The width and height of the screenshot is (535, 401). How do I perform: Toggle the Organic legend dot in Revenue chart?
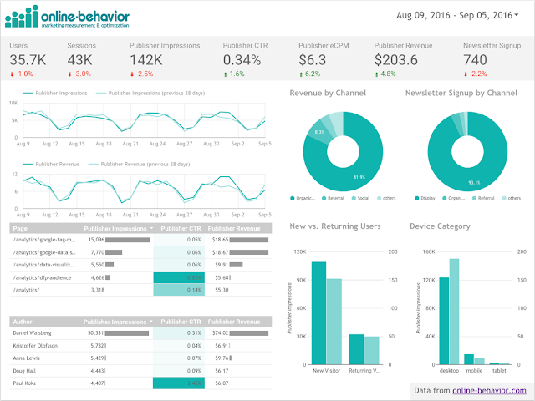coord(292,199)
